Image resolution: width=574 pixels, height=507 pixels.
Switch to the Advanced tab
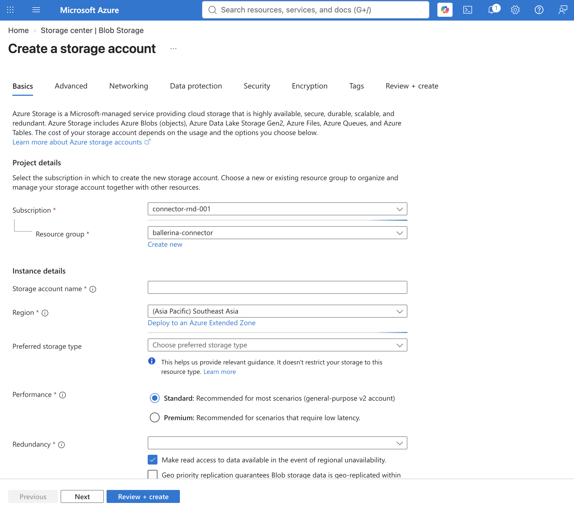click(71, 86)
